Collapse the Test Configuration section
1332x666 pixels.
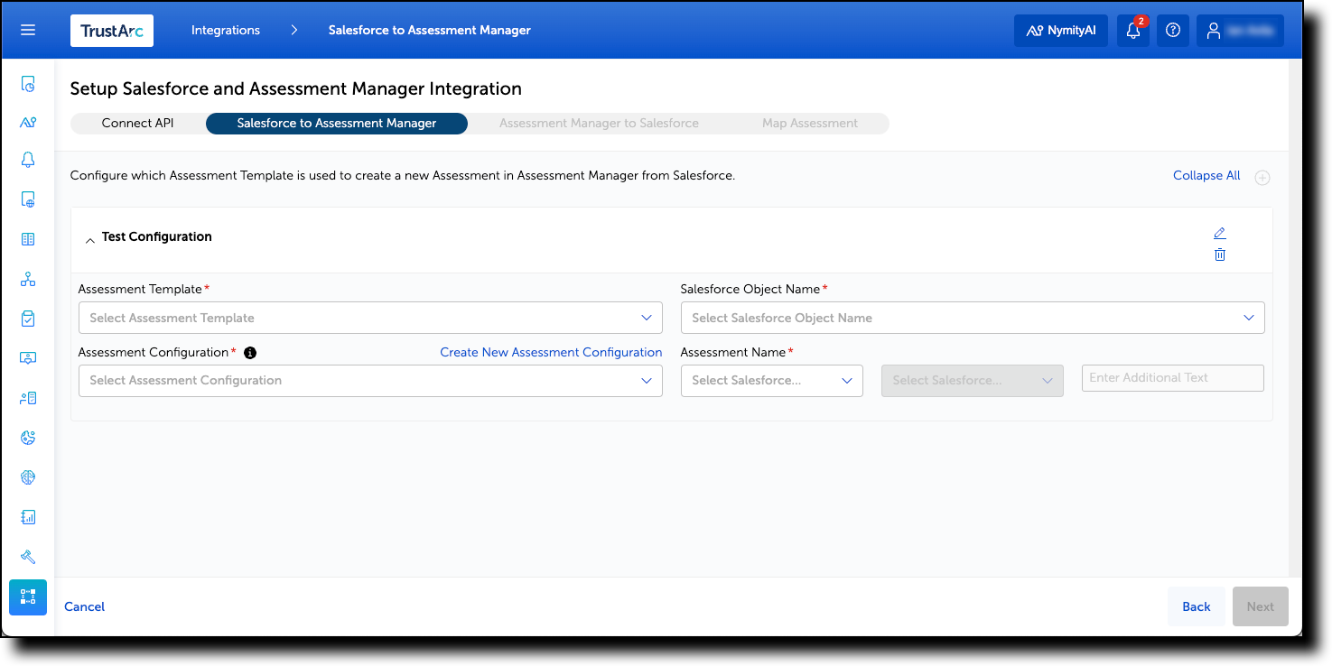coord(89,238)
